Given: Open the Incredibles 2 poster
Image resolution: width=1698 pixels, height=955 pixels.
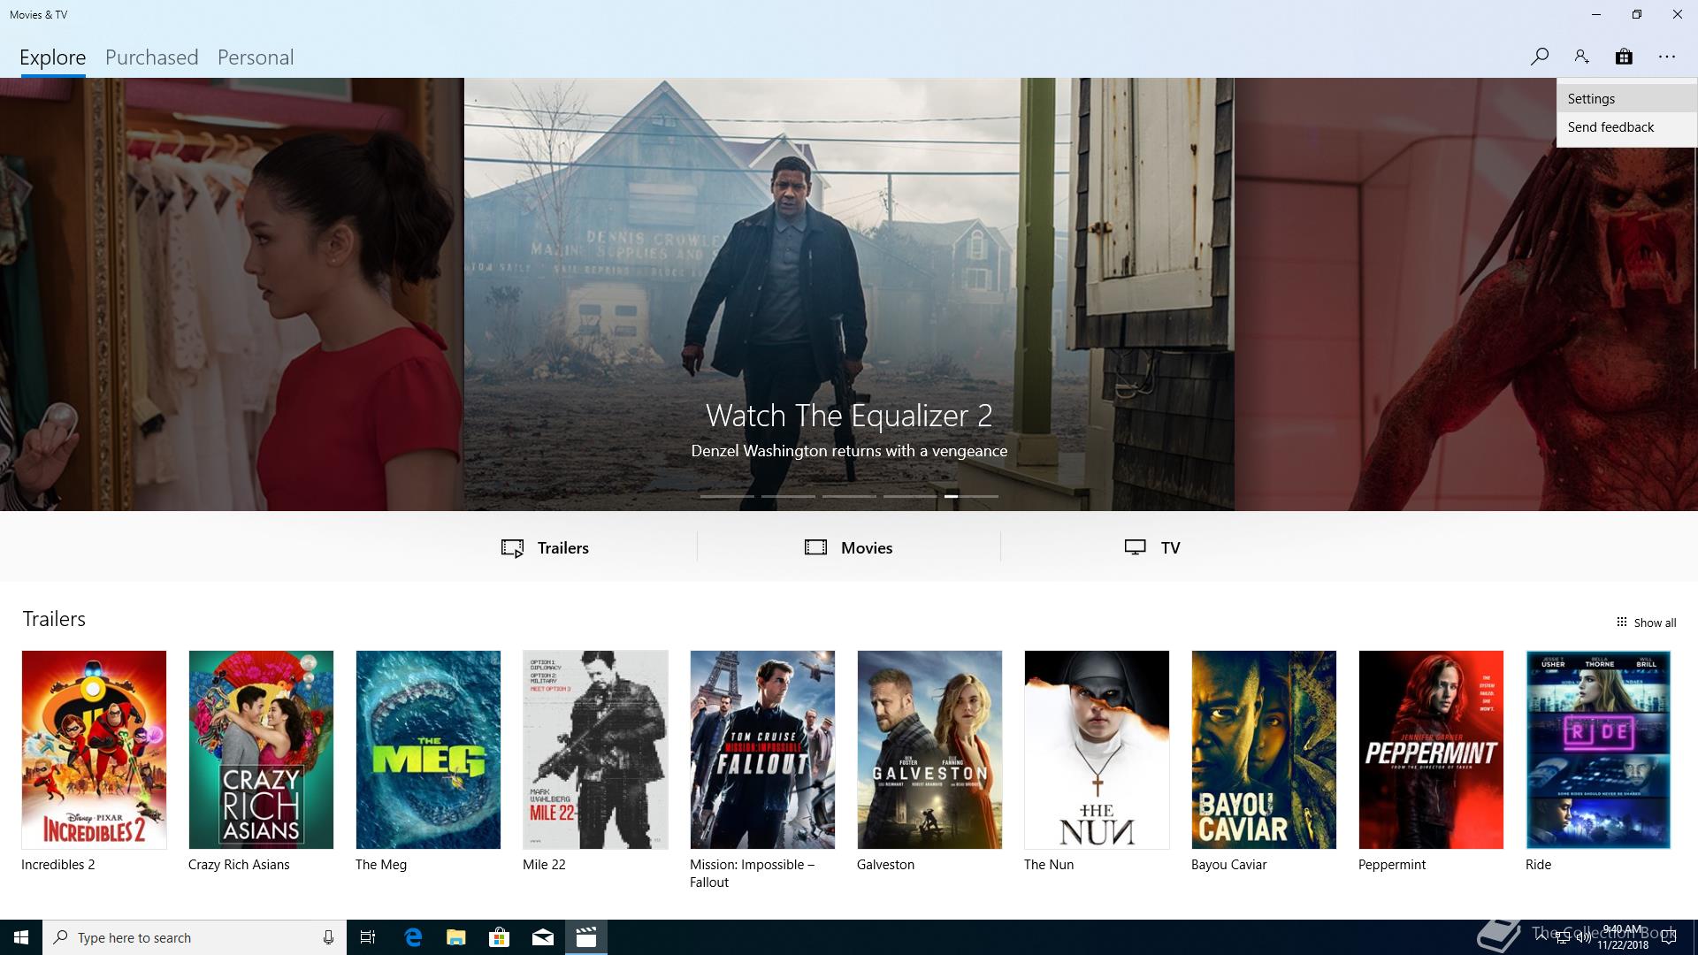Looking at the screenshot, I should (x=94, y=750).
